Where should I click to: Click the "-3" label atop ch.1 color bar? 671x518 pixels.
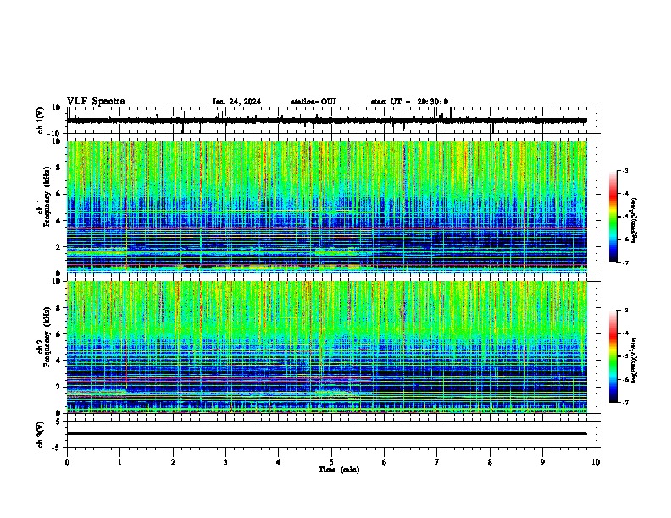coord(624,170)
